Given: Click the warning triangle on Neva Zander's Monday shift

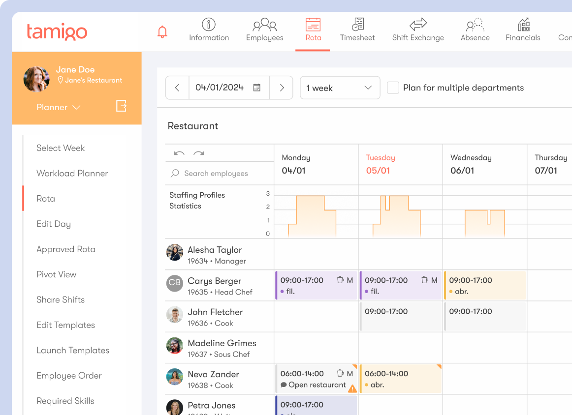Looking at the screenshot, I should pos(353,388).
